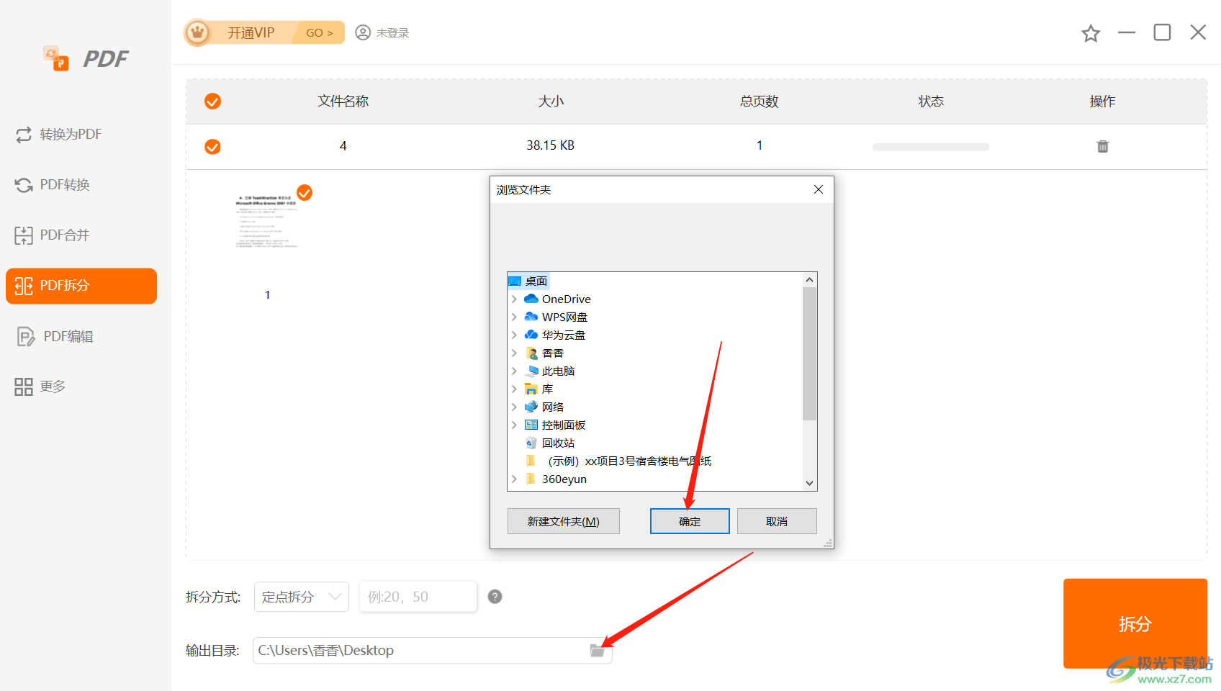Click the scrollbar down arrow in tree
Viewport: 1221px width, 691px height.
click(x=810, y=483)
